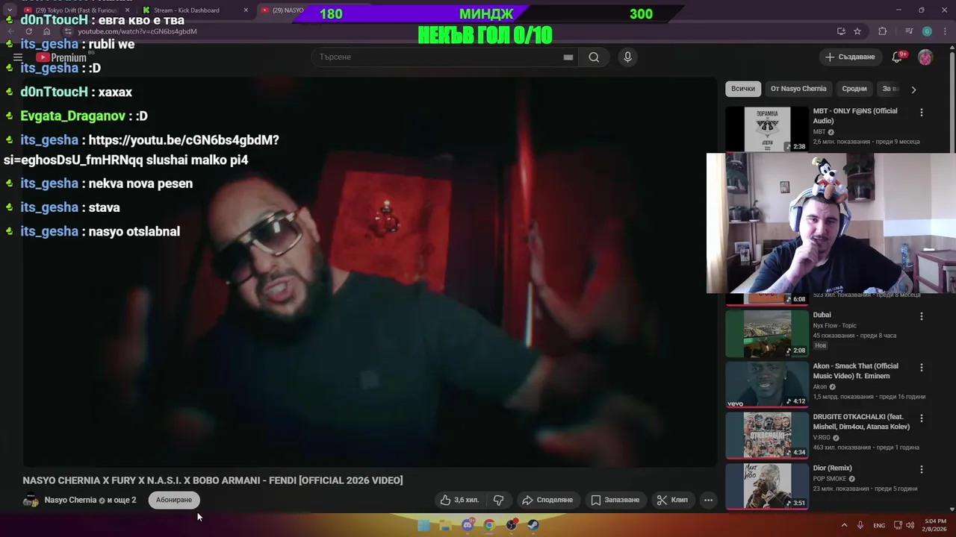Open Steam from the taskbar

click(533, 525)
